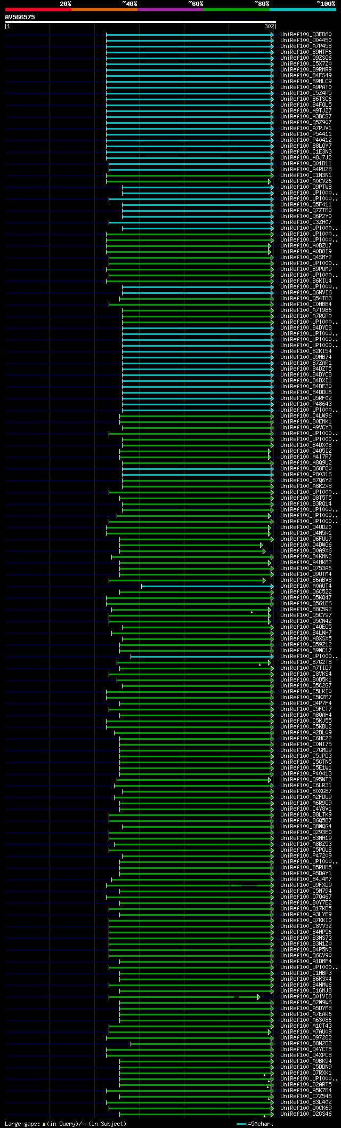
Task: Click UniRef100_B8C5R2 label
Action: pyautogui.click(x=306, y=609)
